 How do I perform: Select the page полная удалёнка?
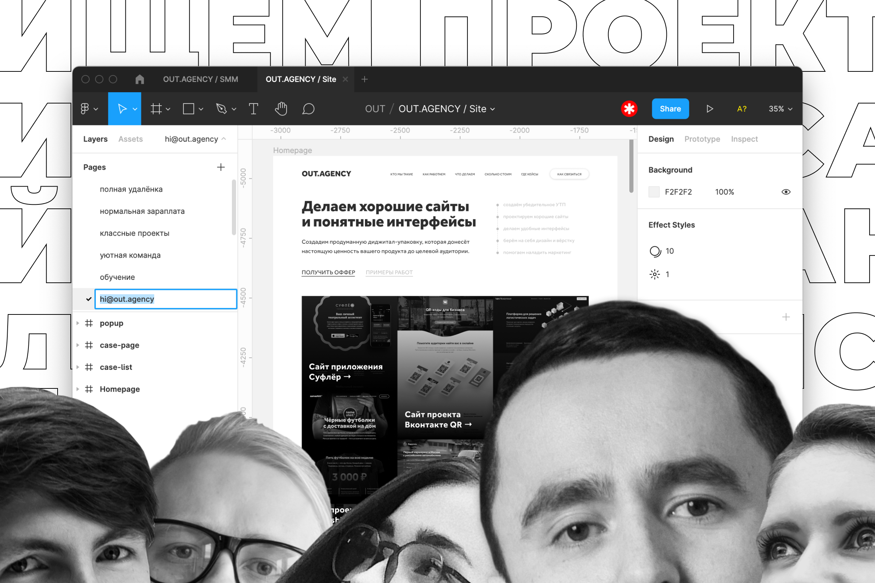pyautogui.click(x=131, y=189)
